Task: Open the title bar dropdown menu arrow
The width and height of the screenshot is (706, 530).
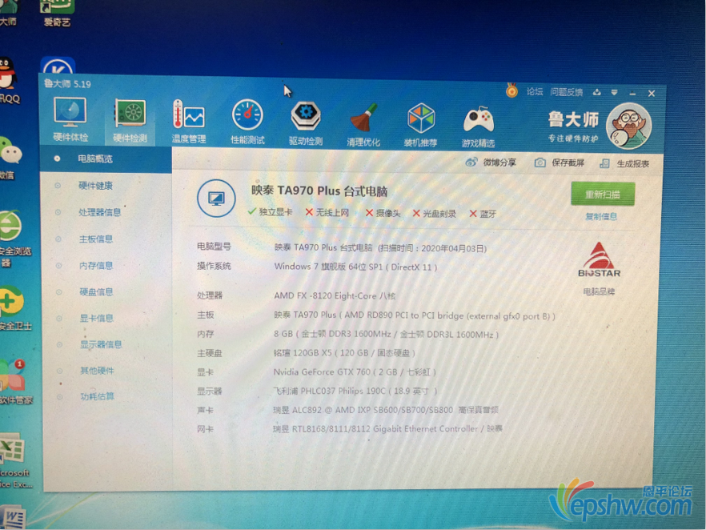Action: click(x=615, y=93)
